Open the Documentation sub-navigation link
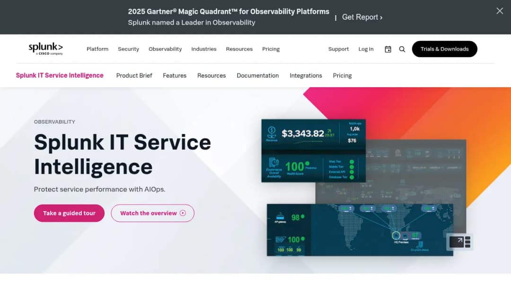This screenshot has width=511, height=288. pyautogui.click(x=258, y=75)
